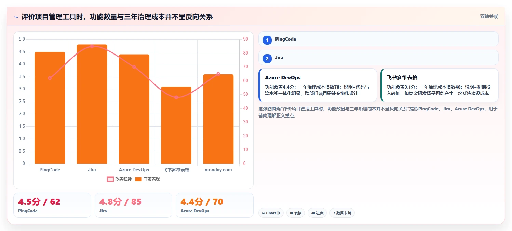This screenshot has height=231, width=512.
Task: Open the PingCode ranked list item
Action: [x=378, y=39]
